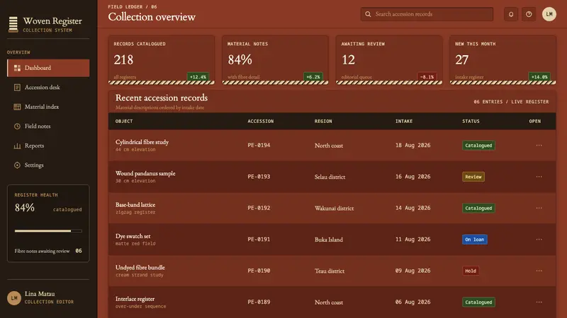Open row menu for PE-0189
Viewport: 567px width, 318px height.
539,302
